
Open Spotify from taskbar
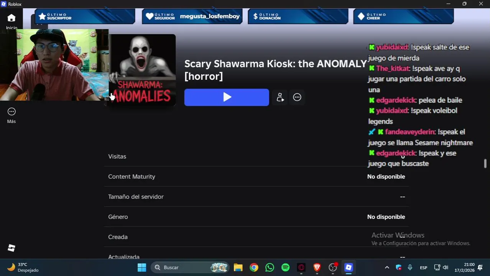(285, 267)
